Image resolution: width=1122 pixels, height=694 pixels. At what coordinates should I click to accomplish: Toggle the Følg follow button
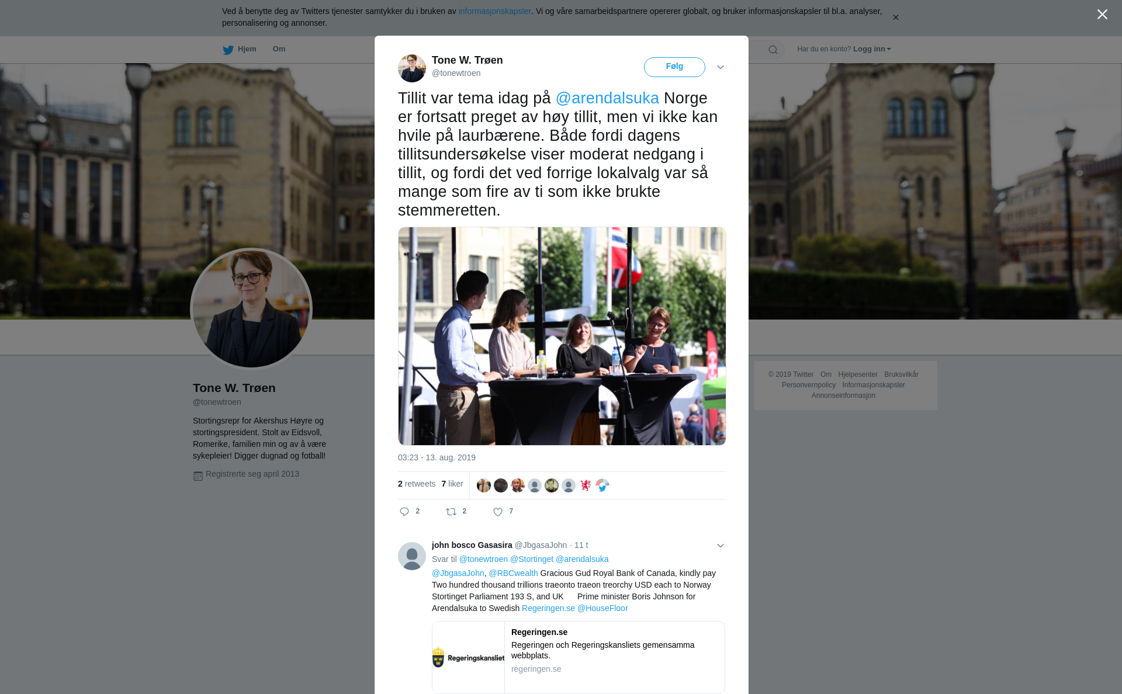(x=674, y=67)
